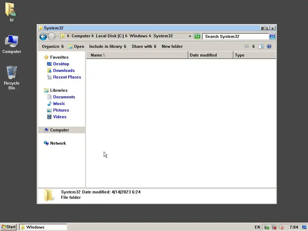
Task: Click Open in the command bar
Action: [76, 47]
